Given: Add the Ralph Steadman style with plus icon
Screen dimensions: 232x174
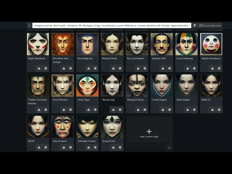Looking at the screenshot, I should click(46, 69).
